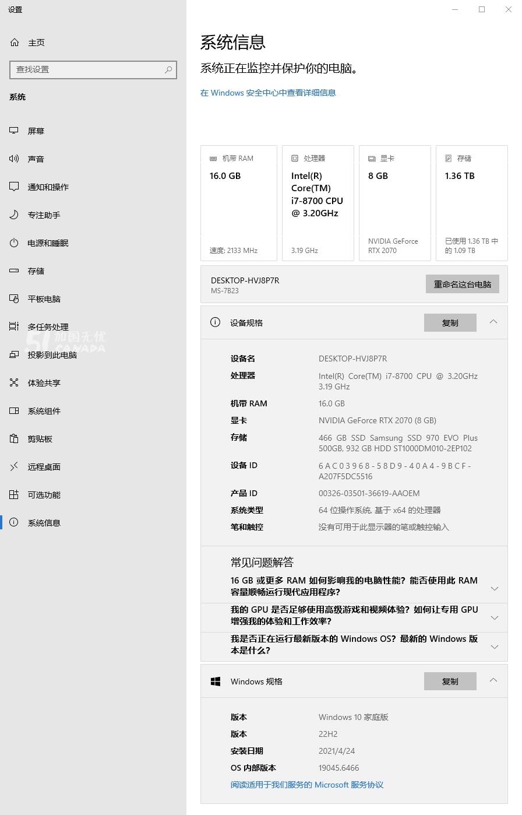Click the storage icon on 存储 card
This screenshot has width=522, height=815.
point(449,158)
